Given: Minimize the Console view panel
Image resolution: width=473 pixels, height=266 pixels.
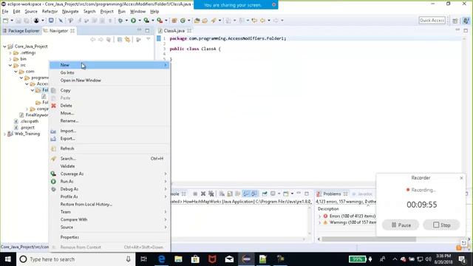Looking at the screenshot, I should tap(299, 194).
